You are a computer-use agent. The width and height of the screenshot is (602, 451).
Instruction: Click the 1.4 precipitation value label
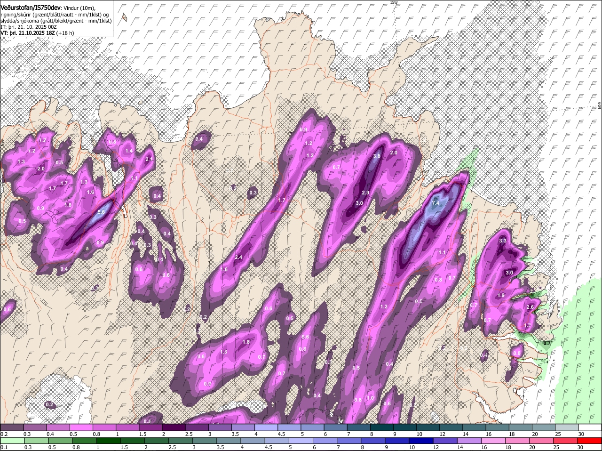[129, 151]
